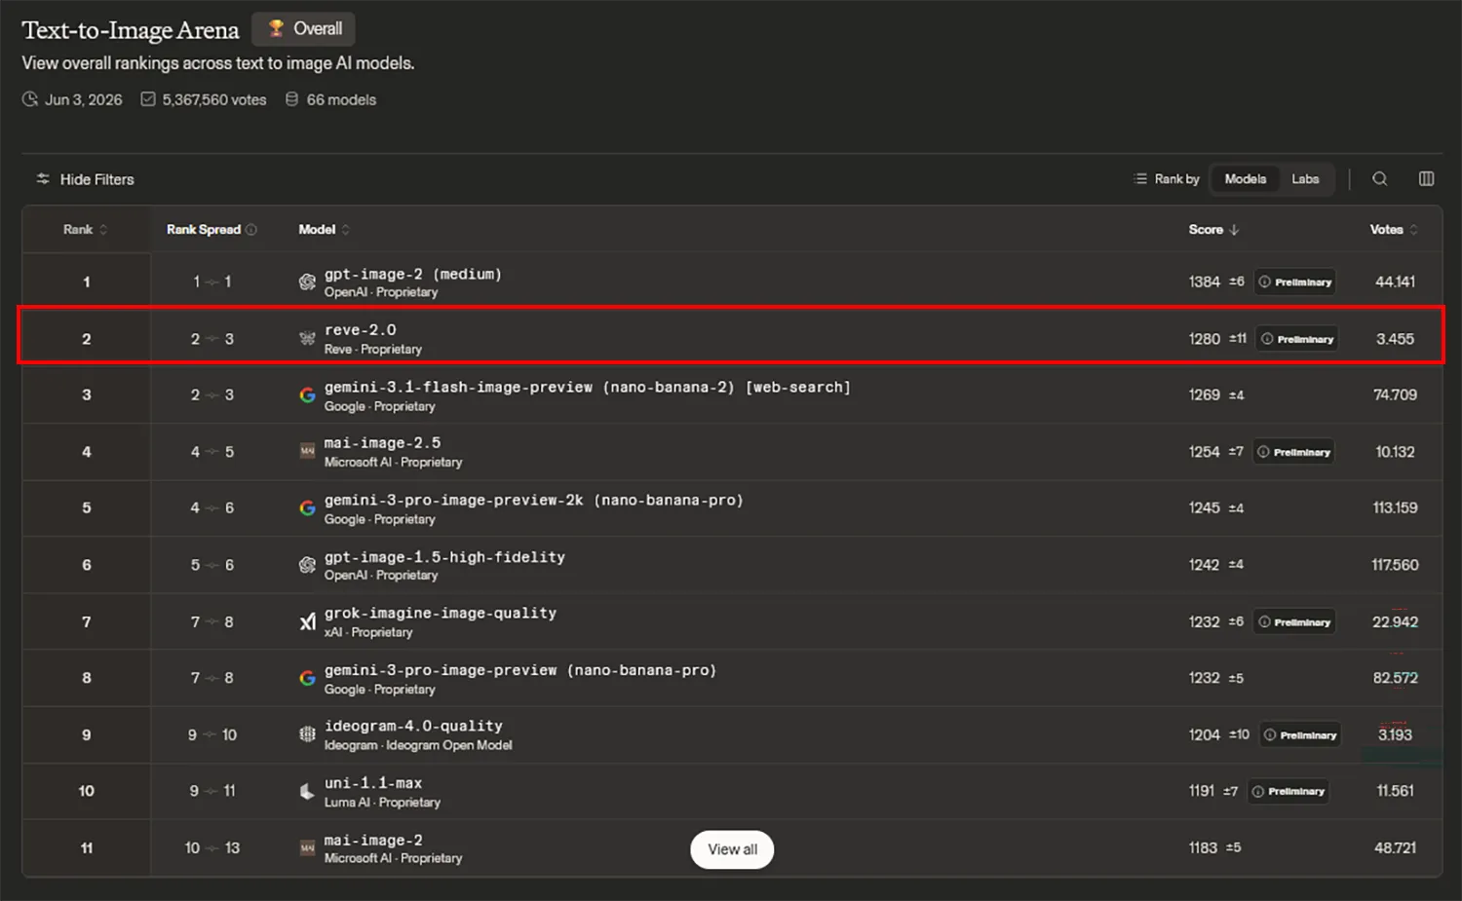This screenshot has width=1462, height=901.
Task: Click Google logo beside gemini-3-pro-image-preview (nano-banana-pro)
Action: 307,678
